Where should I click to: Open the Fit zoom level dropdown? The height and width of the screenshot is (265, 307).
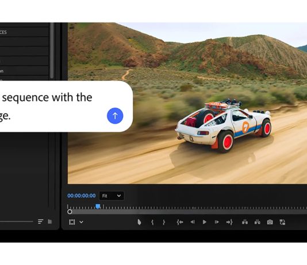112,196
